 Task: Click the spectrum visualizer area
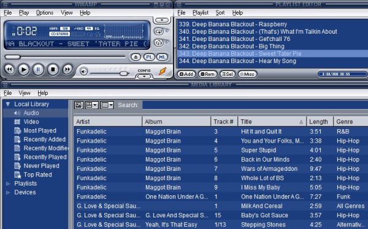pyautogui.click(x=124, y=31)
